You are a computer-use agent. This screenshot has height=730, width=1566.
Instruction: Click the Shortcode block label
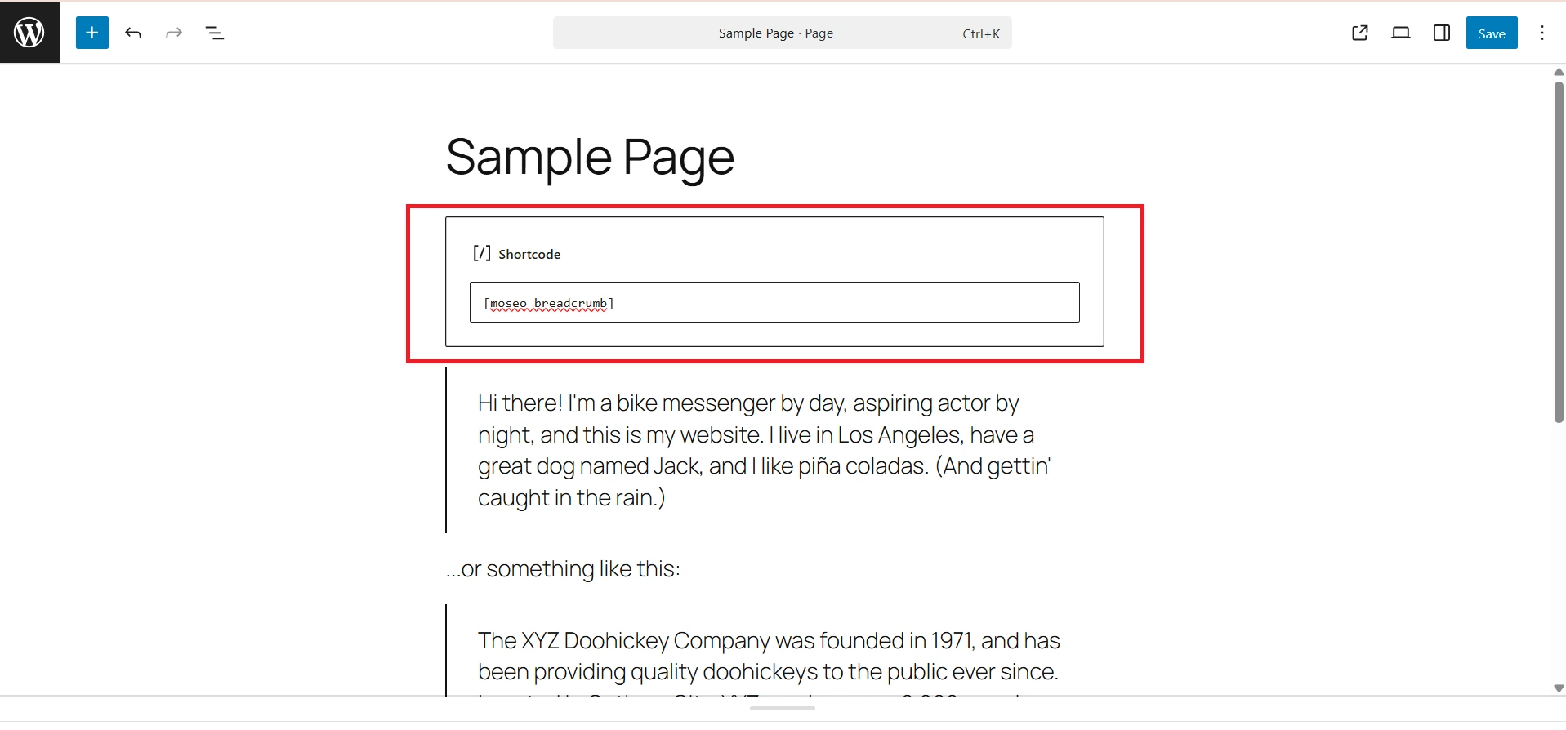tap(530, 254)
